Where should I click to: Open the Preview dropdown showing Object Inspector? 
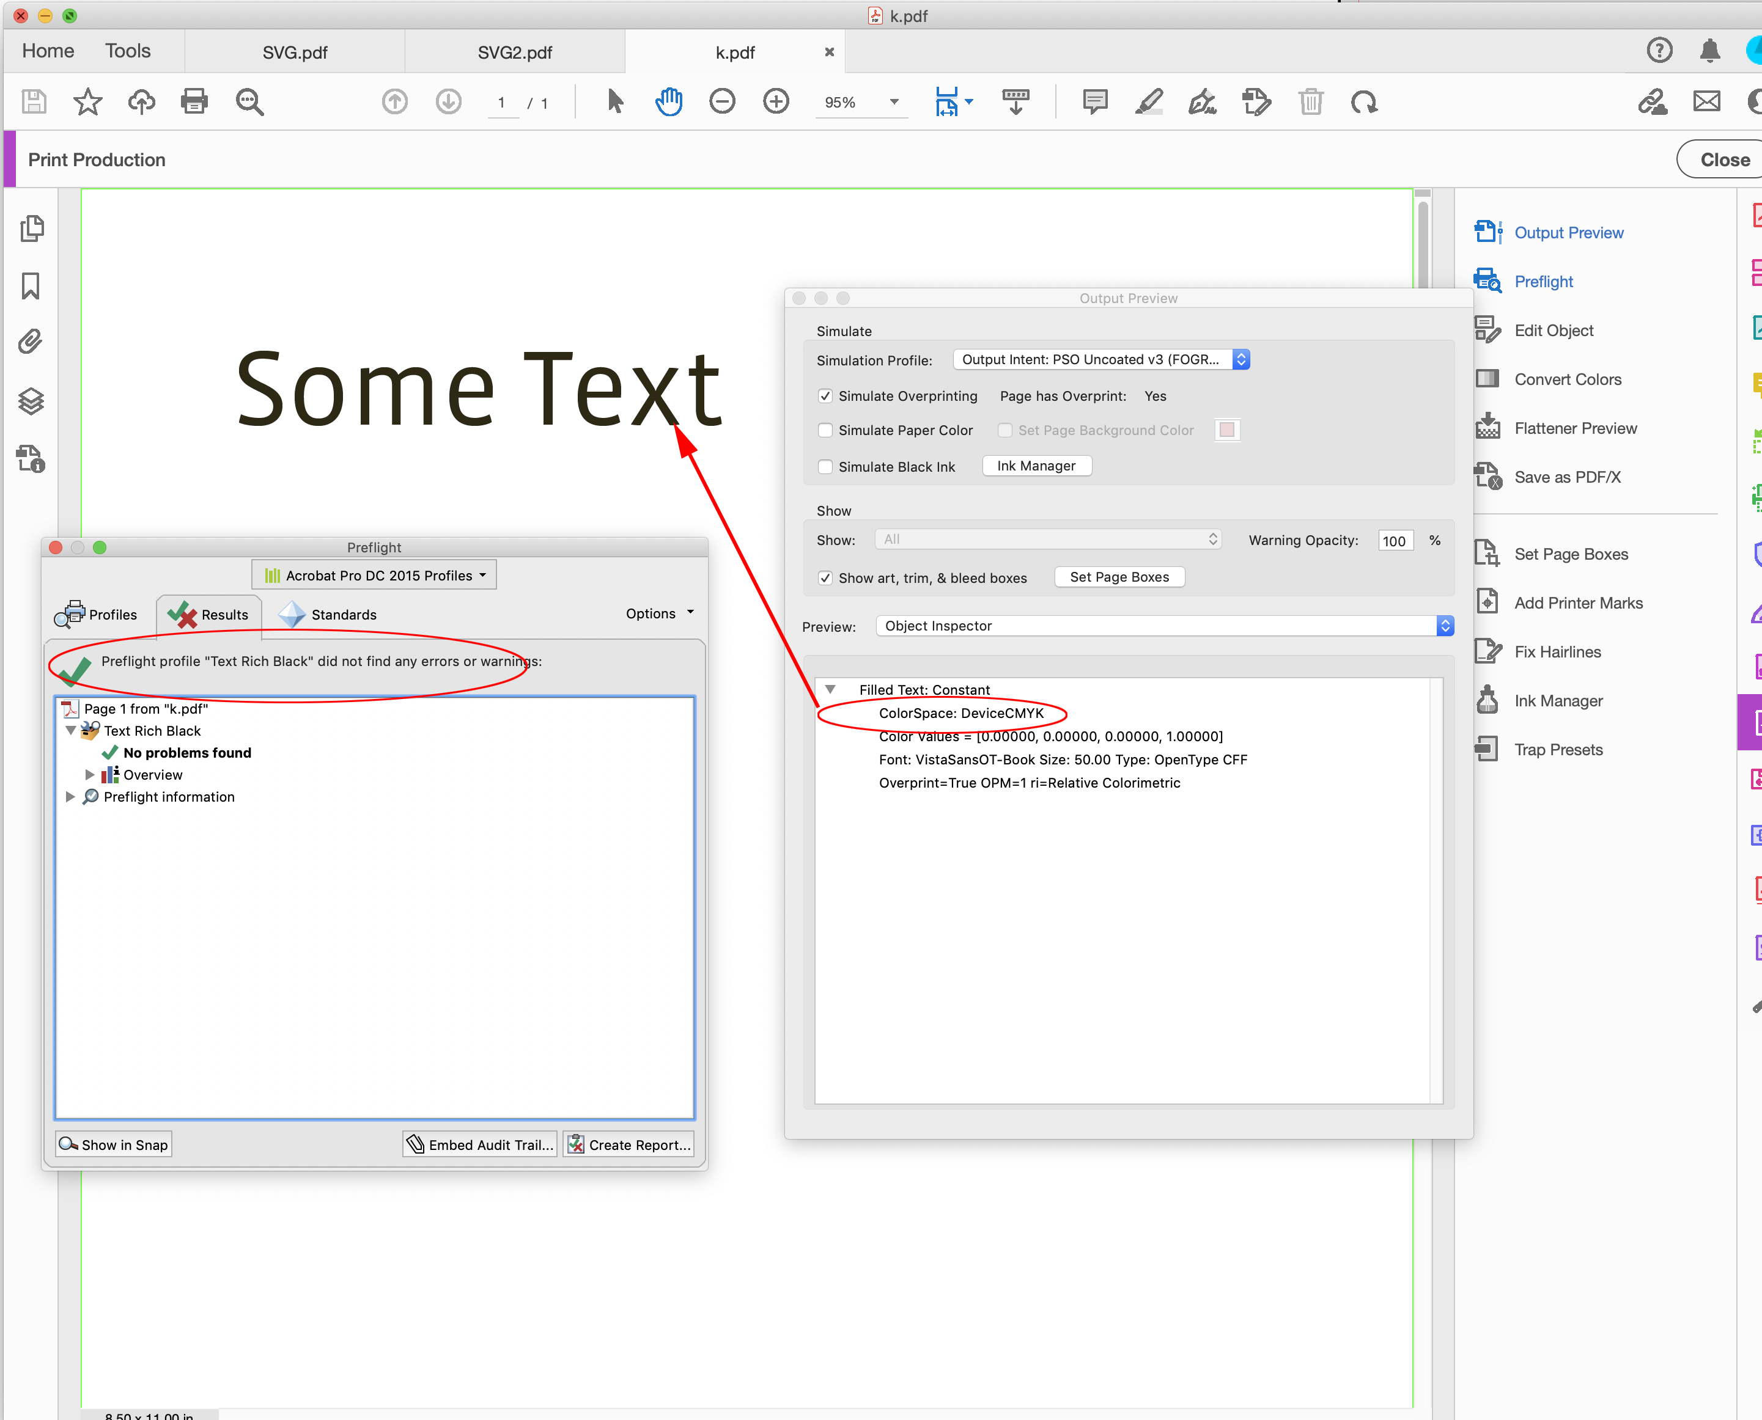tap(1445, 625)
